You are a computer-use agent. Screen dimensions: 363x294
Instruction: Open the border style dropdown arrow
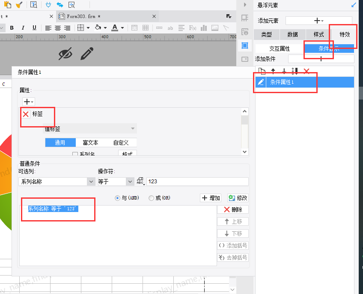[88, 28]
